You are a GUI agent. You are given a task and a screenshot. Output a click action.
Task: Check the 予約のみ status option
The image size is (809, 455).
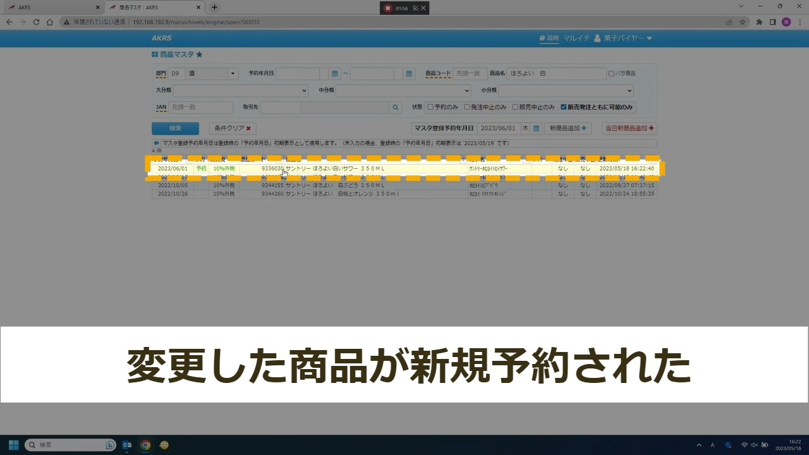(x=430, y=107)
